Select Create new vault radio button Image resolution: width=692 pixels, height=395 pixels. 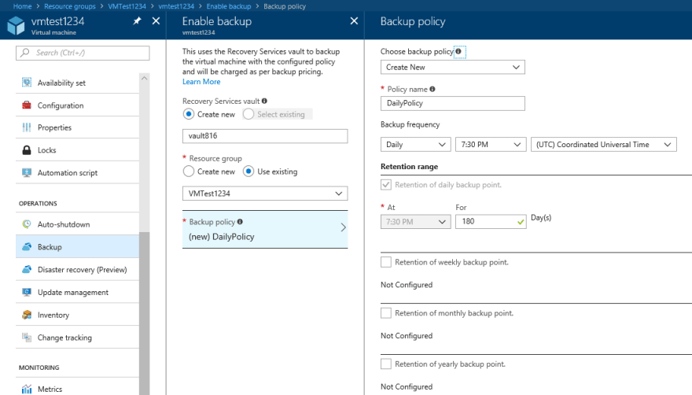189,114
